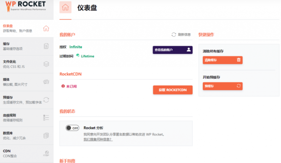Open the 我们搜集何种信息? link
The image size is (281, 163).
coord(98,139)
